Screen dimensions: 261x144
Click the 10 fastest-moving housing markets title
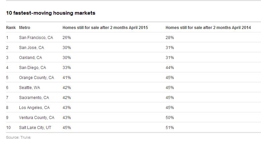click(x=51, y=13)
